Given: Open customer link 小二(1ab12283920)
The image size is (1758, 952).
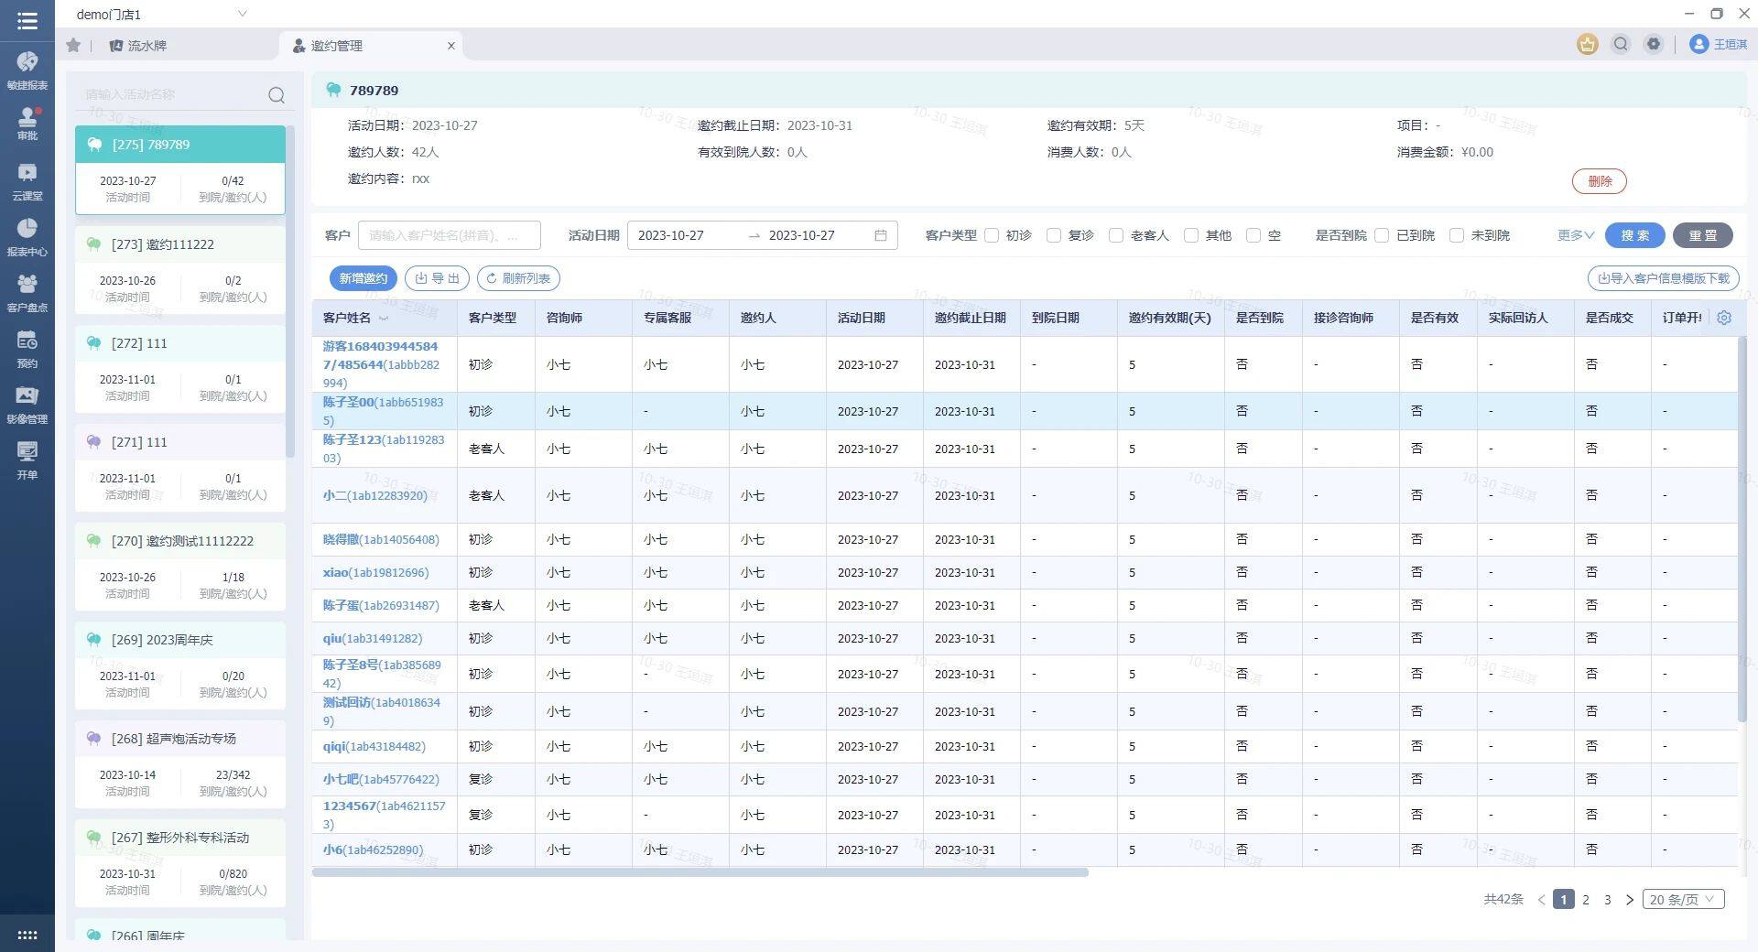Looking at the screenshot, I should [374, 495].
